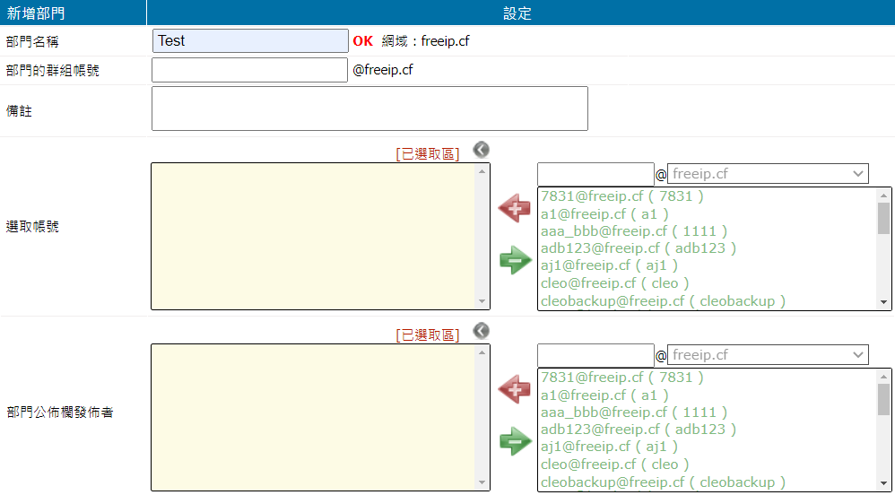Viewport: 895px width, 495px height.
Task: Select 7831@freeip.cf in 選取帳號 account list
Action: (621, 196)
